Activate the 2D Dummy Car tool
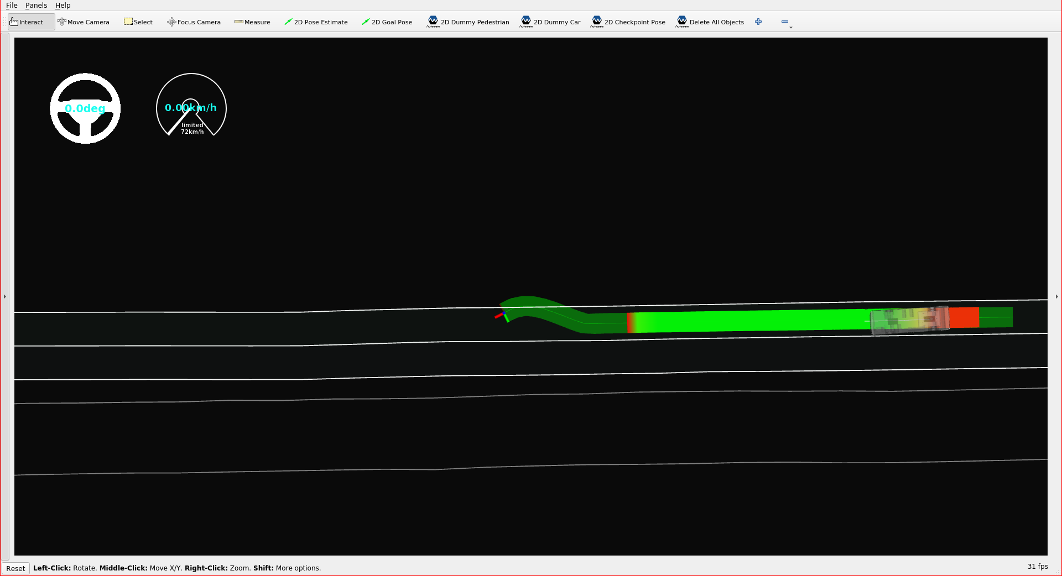Image resolution: width=1062 pixels, height=576 pixels. point(550,22)
